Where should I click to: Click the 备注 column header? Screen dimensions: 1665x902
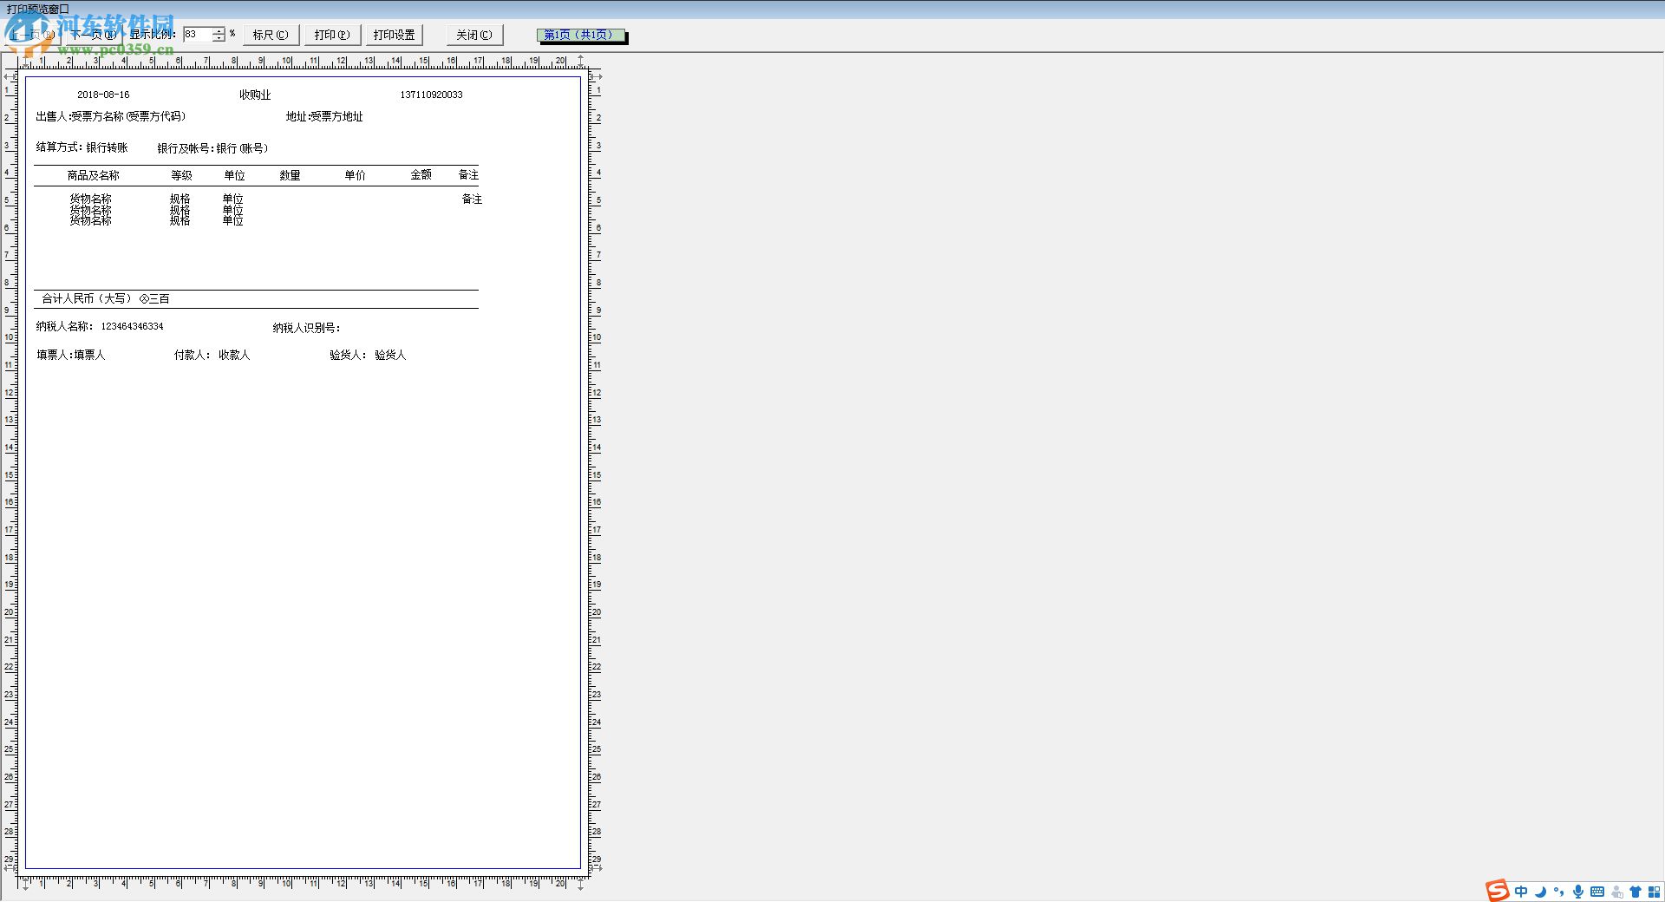pos(468,174)
